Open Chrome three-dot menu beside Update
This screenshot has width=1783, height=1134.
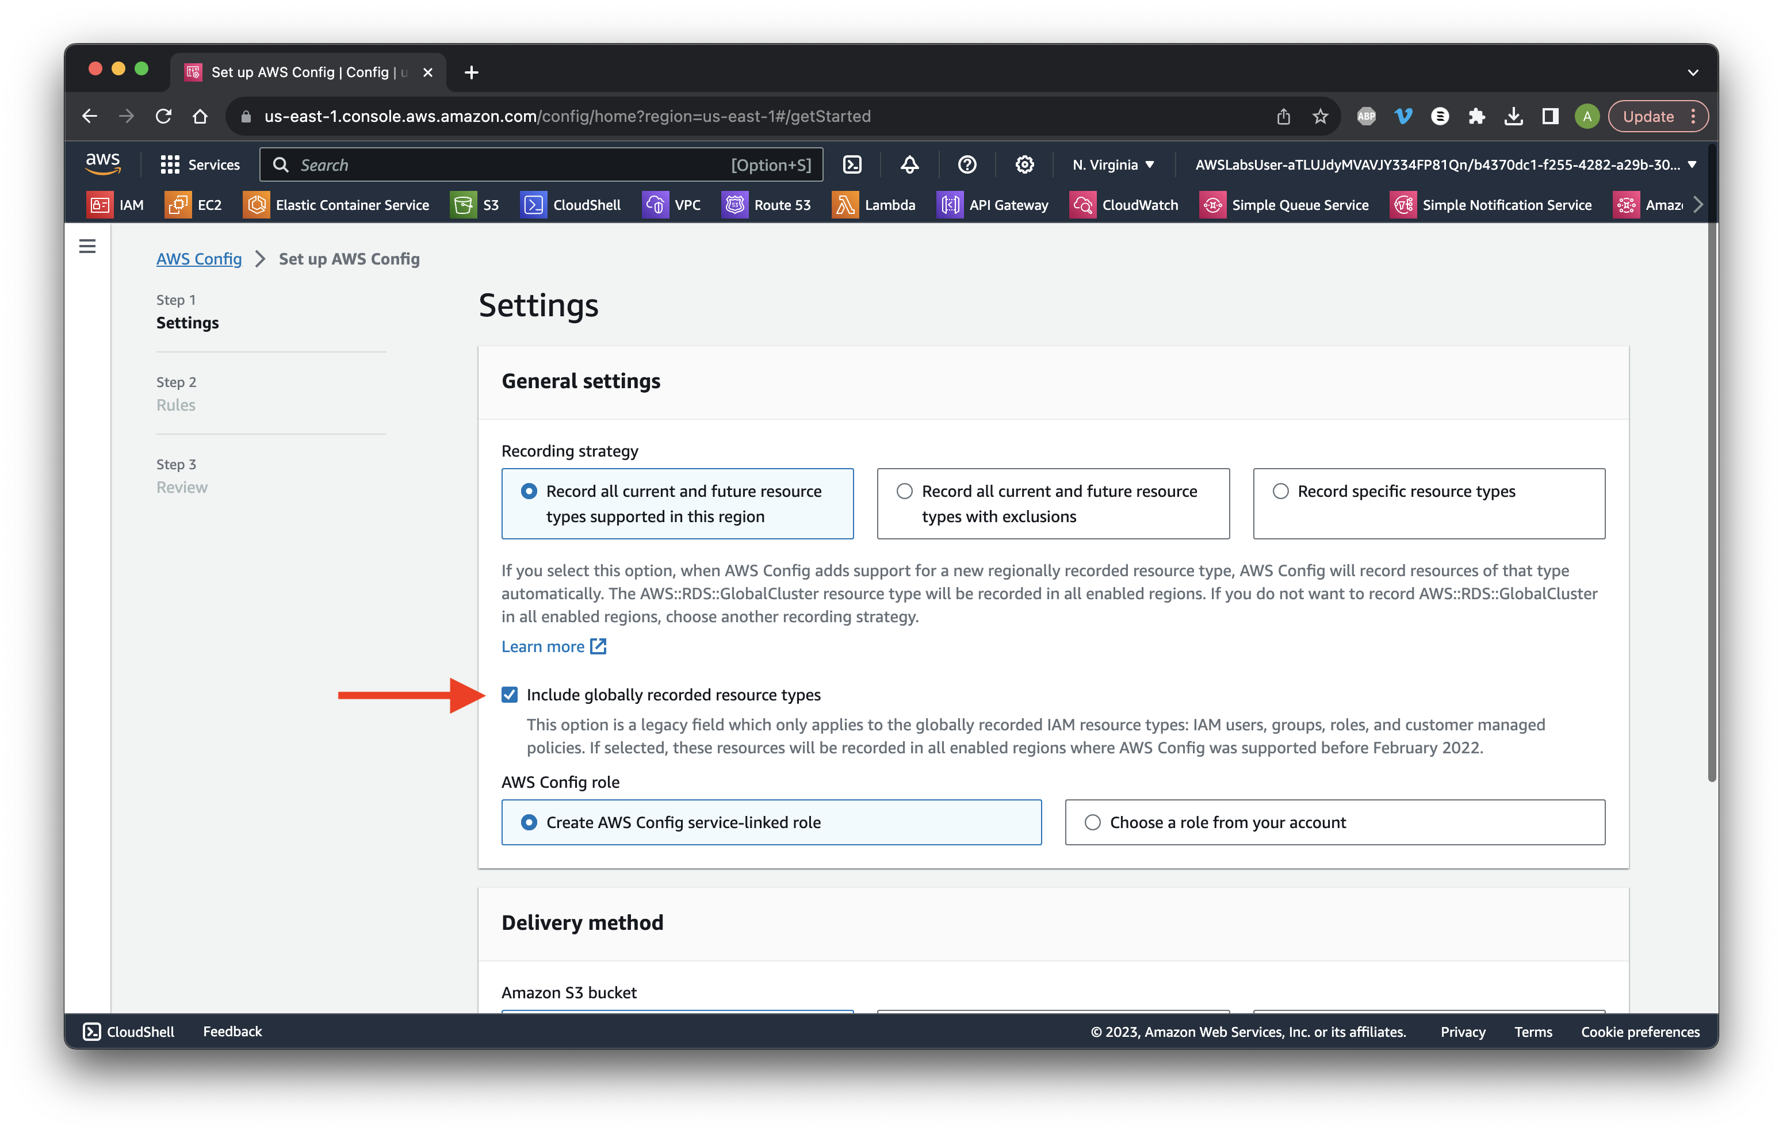click(1693, 116)
